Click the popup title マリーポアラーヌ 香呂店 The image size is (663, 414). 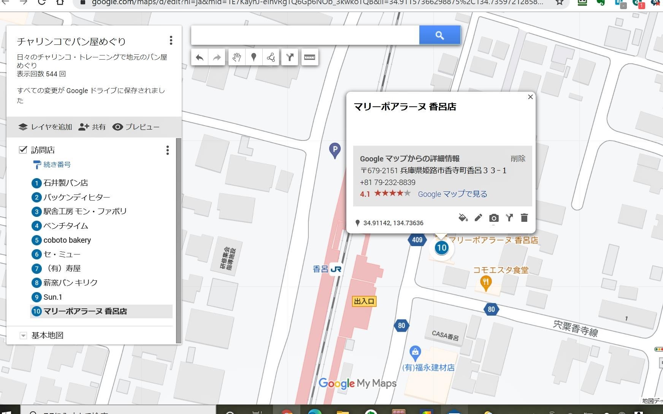tap(405, 107)
